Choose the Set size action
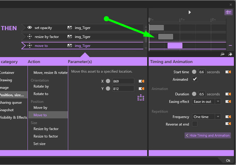 (39, 144)
